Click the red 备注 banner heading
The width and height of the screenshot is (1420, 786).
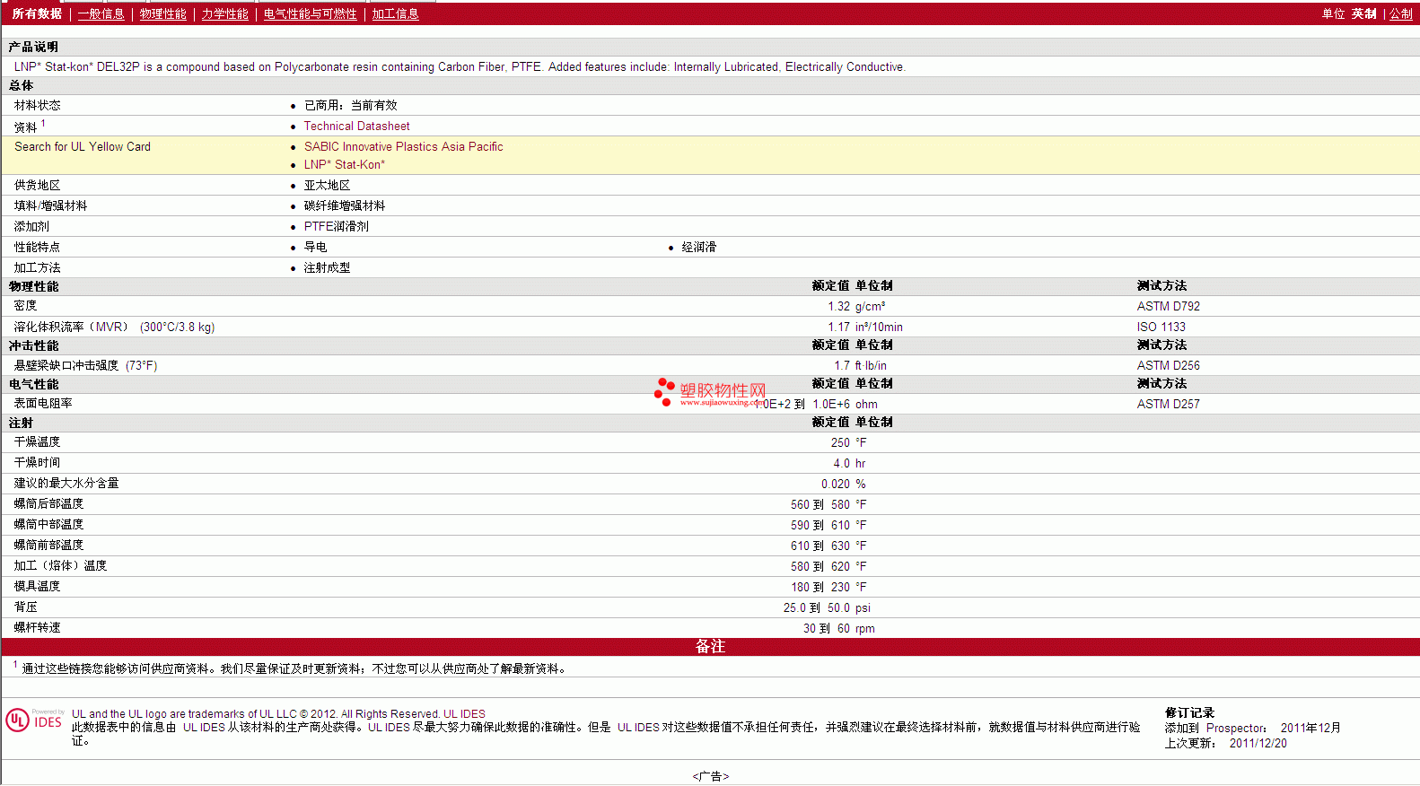[x=710, y=647]
